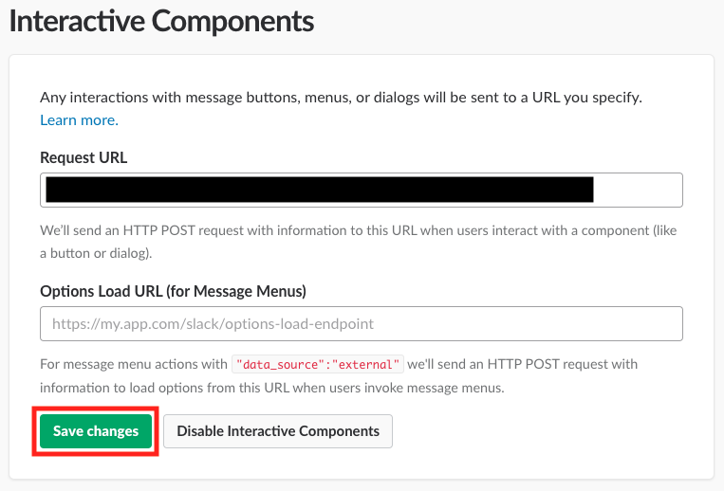Click the my.app.com placeholder text
This screenshot has width=724, height=491.
coord(213,323)
